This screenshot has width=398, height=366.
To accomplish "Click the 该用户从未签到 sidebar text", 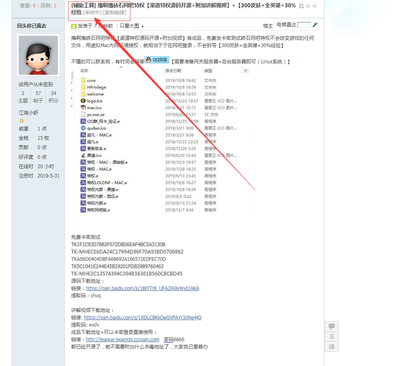I will point(36,84).
